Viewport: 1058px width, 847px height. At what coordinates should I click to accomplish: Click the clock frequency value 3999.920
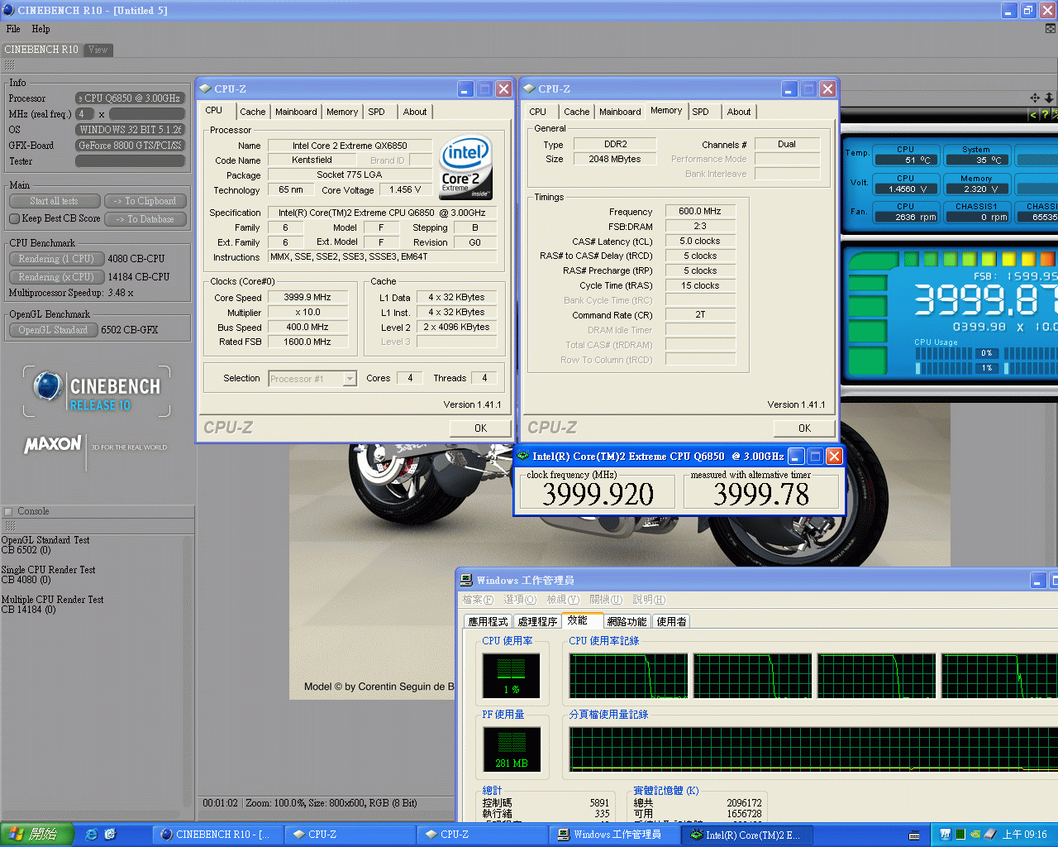[598, 494]
